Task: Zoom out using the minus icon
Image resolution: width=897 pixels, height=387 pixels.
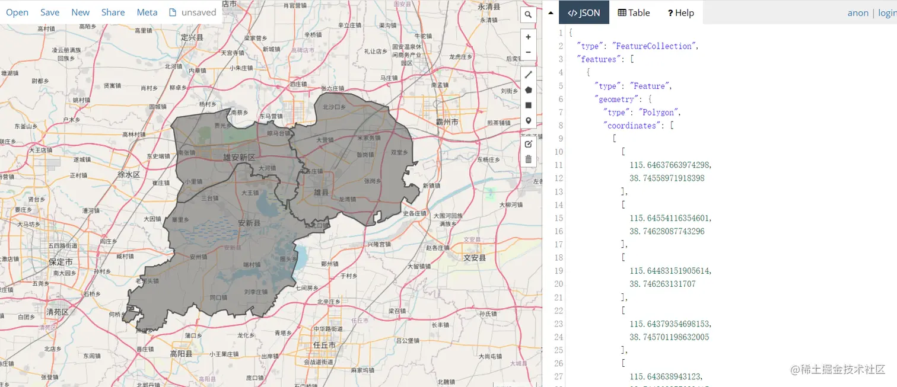Action: [528, 52]
